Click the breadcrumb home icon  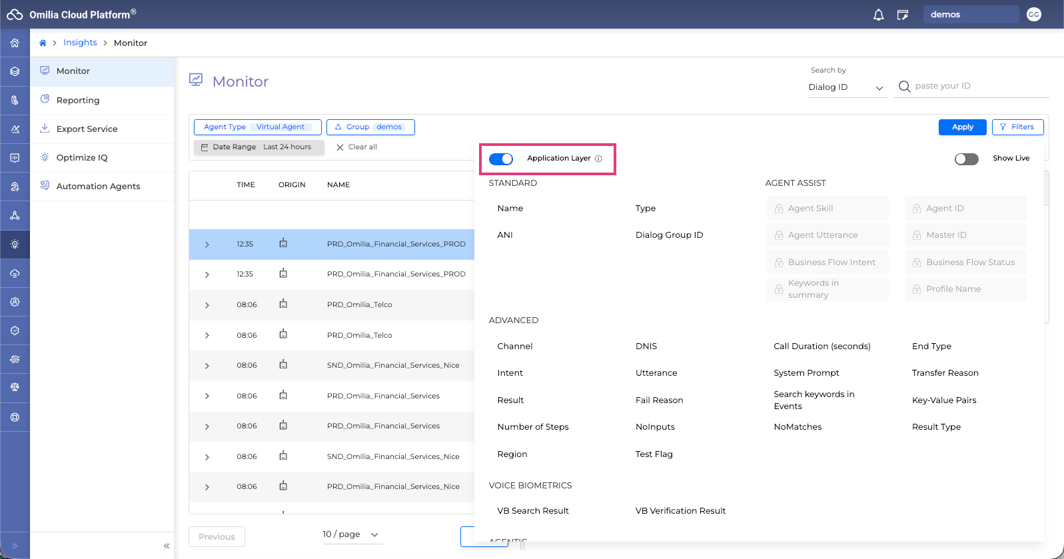coord(43,43)
